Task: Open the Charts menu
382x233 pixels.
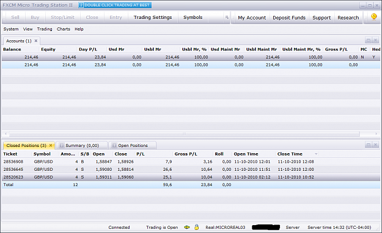Action: pyautogui.click(x=64, y=29)
